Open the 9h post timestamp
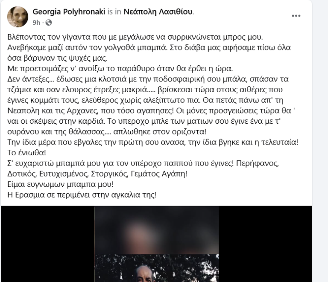The width and height of the screenshot is (328, 282). point(36,22)
